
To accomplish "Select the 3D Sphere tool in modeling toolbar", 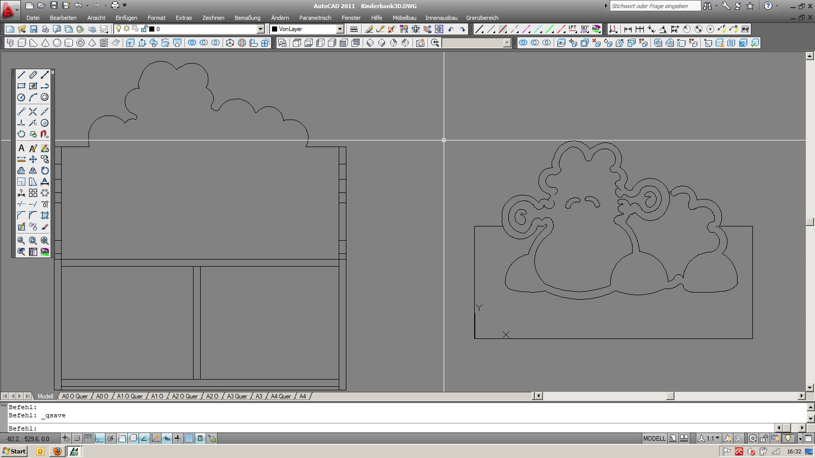I will point(57,43).
